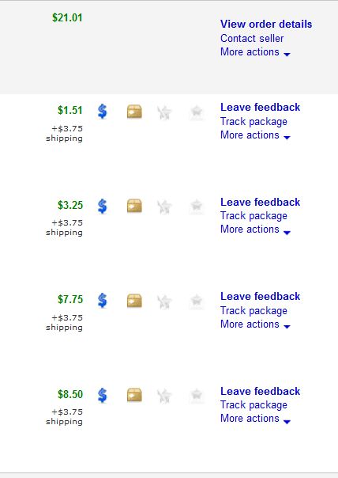Leave feedback for the $1.51 item
Viewport: 338px width, 478px height.
coord(260,108)
